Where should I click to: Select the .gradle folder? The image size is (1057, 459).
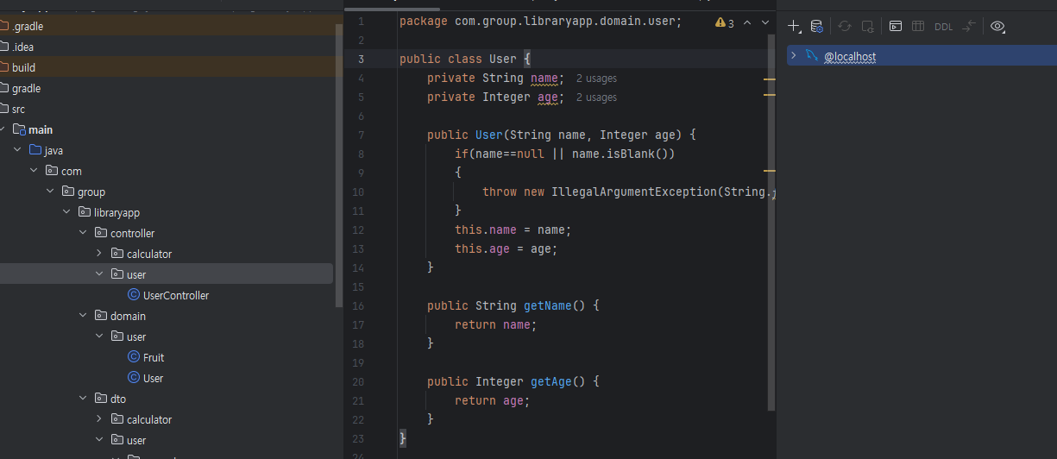click(167, 26)
